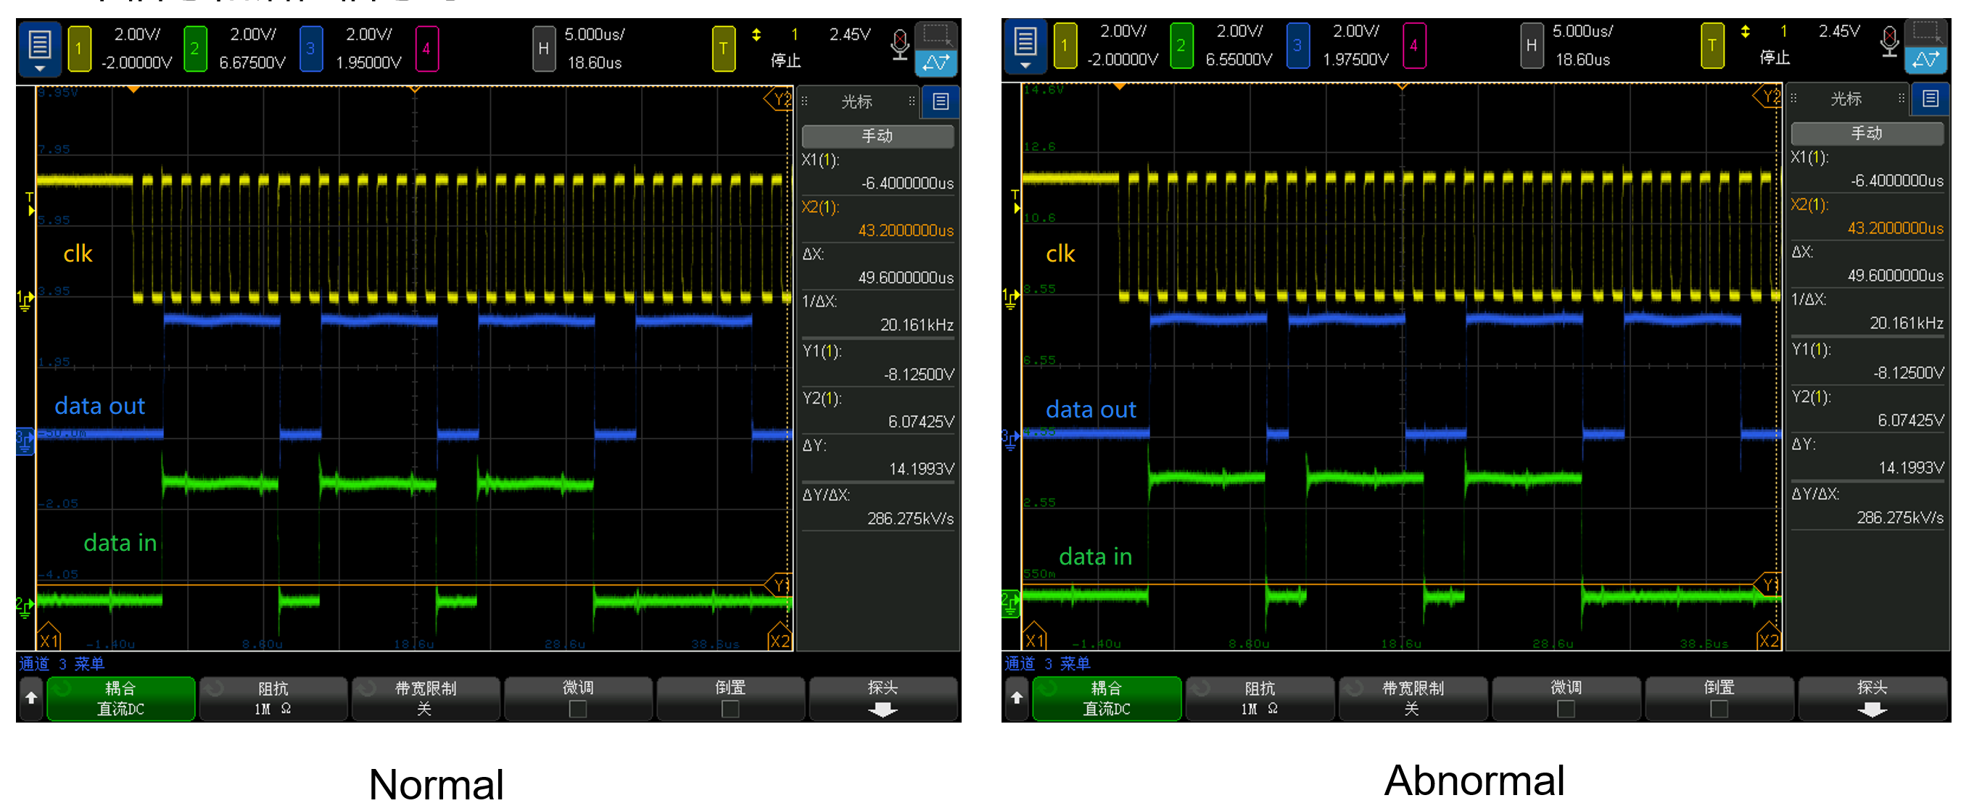Click auto-scale waveform icon in Normal scope

(936, 62)
